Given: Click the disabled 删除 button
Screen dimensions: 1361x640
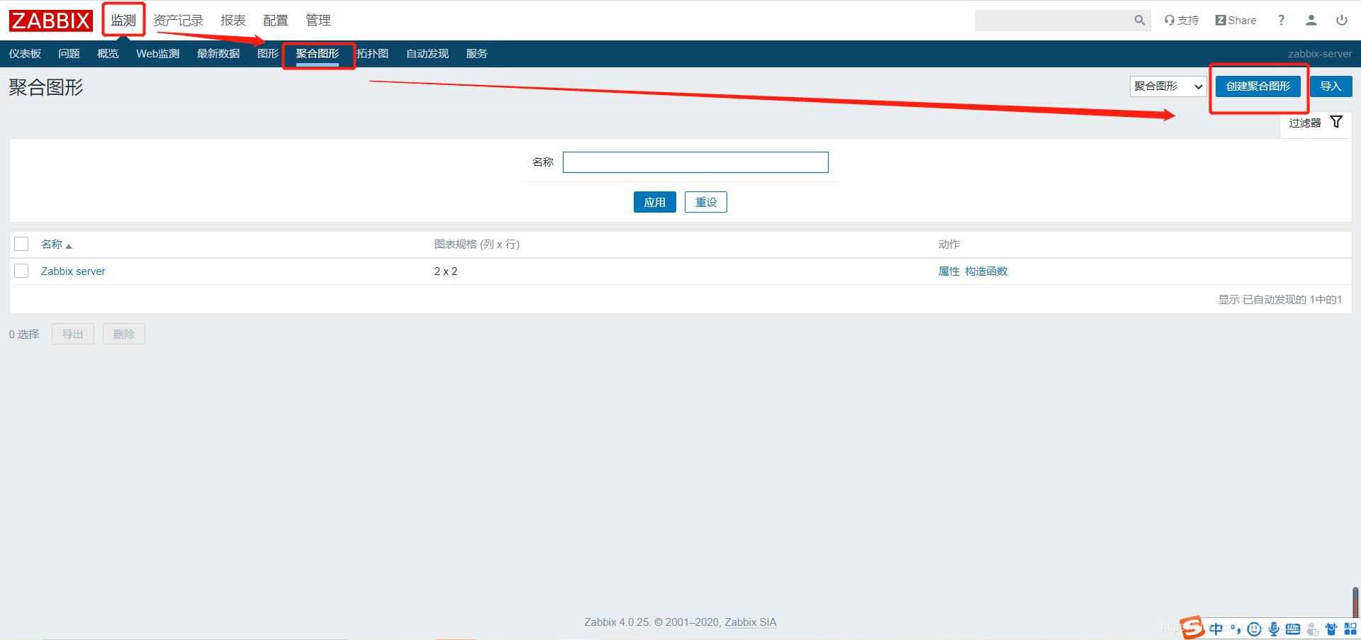Looking at the screenshot, I should tap(124, 334).
